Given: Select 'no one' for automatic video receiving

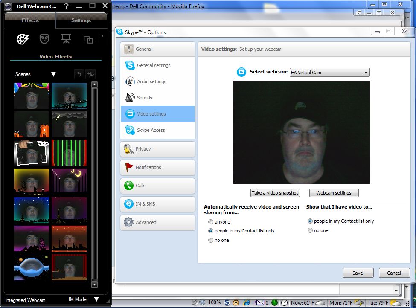Looking at the screenshot, I should 211,240.
